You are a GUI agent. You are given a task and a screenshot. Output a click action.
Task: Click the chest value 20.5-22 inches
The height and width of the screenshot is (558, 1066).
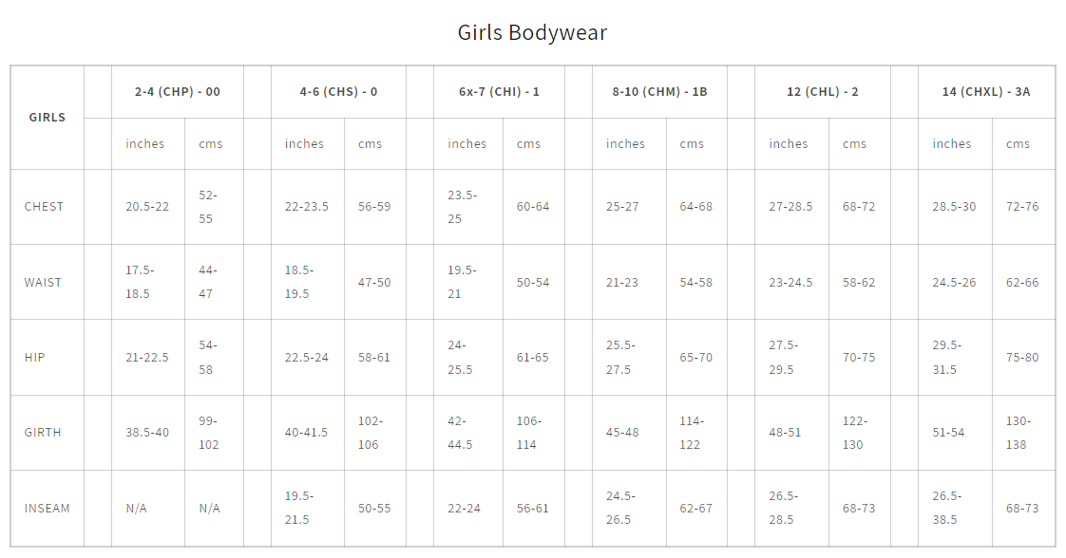tap(147, 207)
